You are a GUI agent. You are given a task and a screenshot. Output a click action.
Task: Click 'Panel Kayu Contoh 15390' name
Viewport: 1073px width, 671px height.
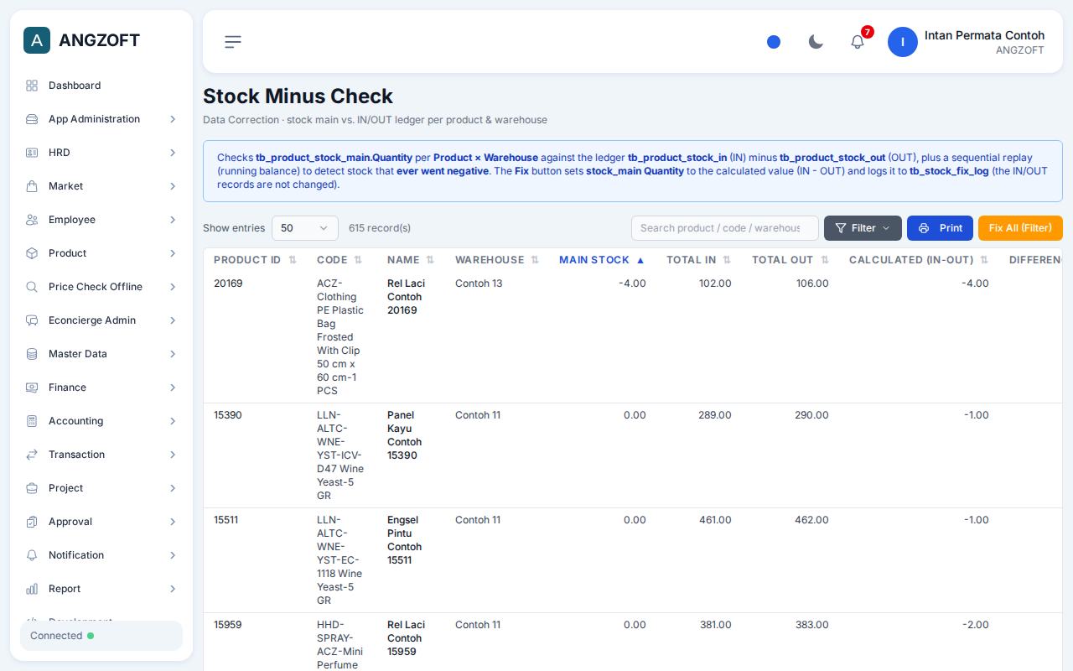(x=405, y=435)
